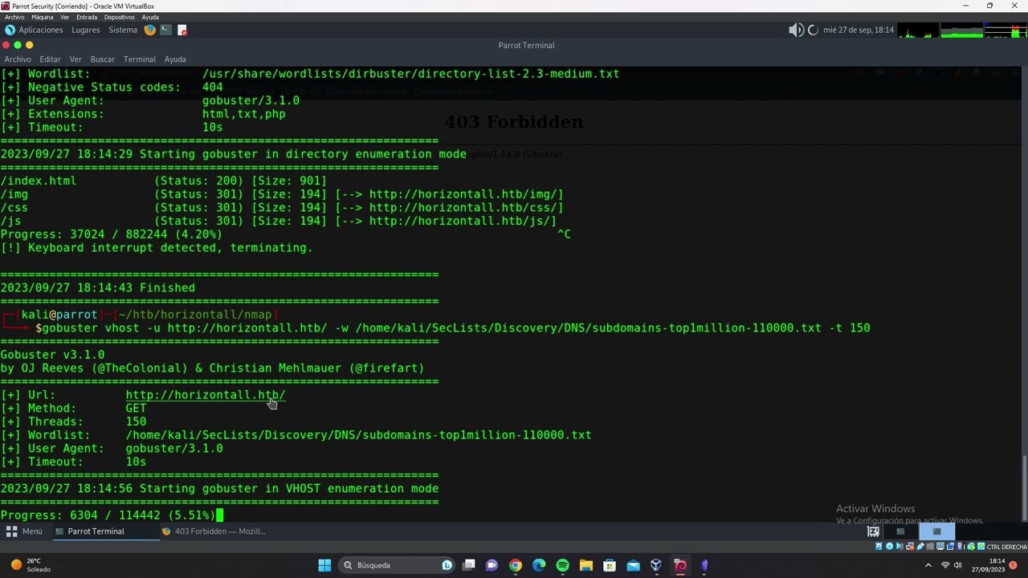
Task: Open terminal Ayuda menu
Action: pyautogui.click(x=175, y=59)
